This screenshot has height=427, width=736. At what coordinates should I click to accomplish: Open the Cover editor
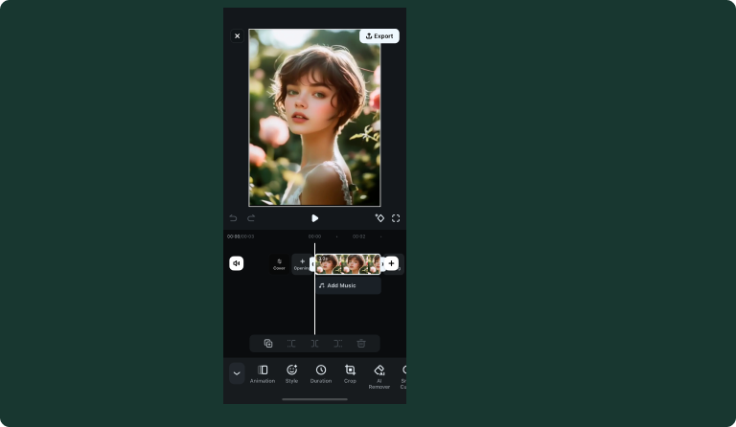(x=279, y=264)
